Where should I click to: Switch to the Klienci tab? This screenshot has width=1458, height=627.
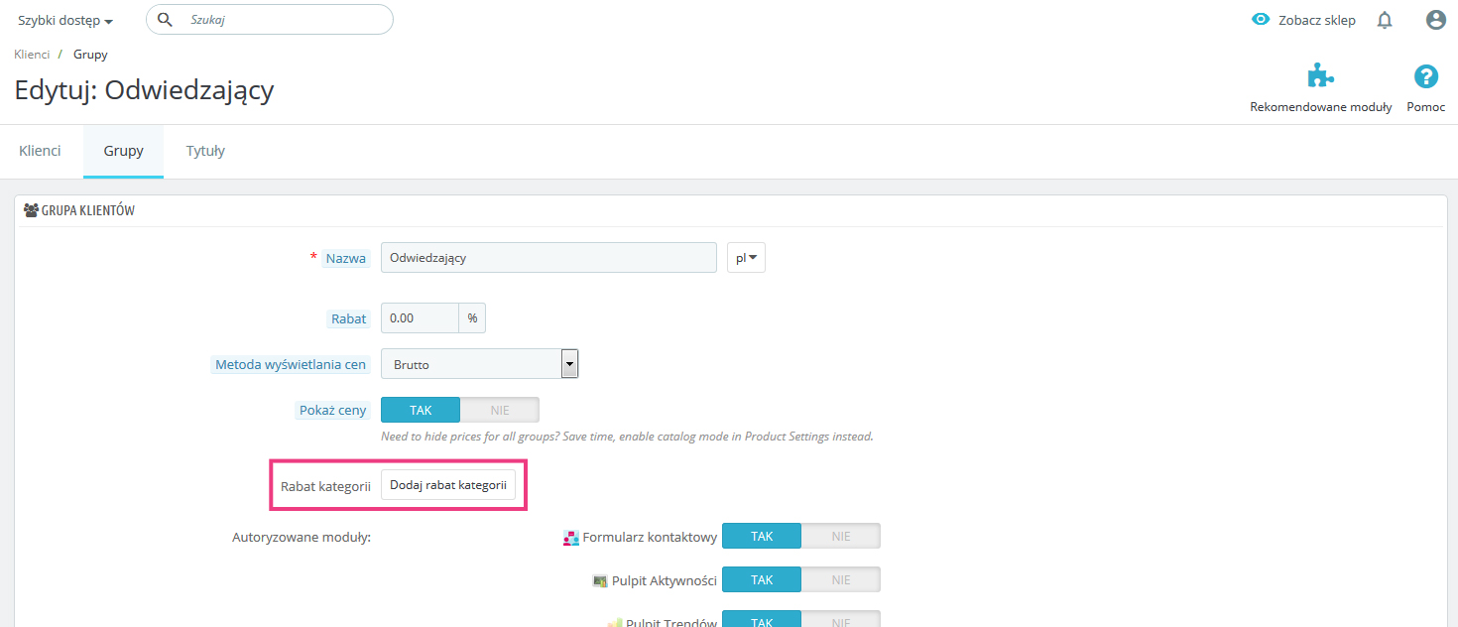click(x=40, y=151)
